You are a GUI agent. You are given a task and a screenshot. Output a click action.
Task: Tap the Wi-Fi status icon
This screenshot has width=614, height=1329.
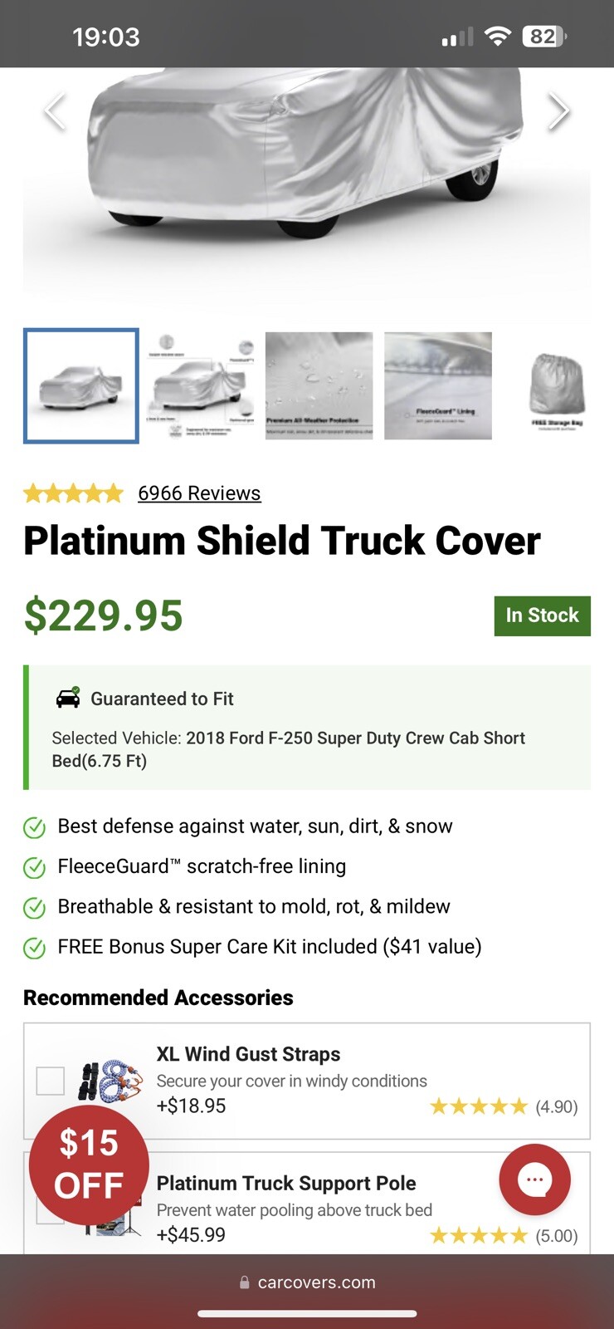pos(497,37)
